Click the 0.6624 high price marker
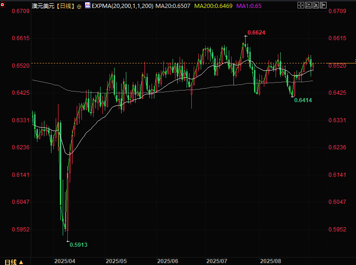This screenshot has height=265, width=356. [256, 33]
